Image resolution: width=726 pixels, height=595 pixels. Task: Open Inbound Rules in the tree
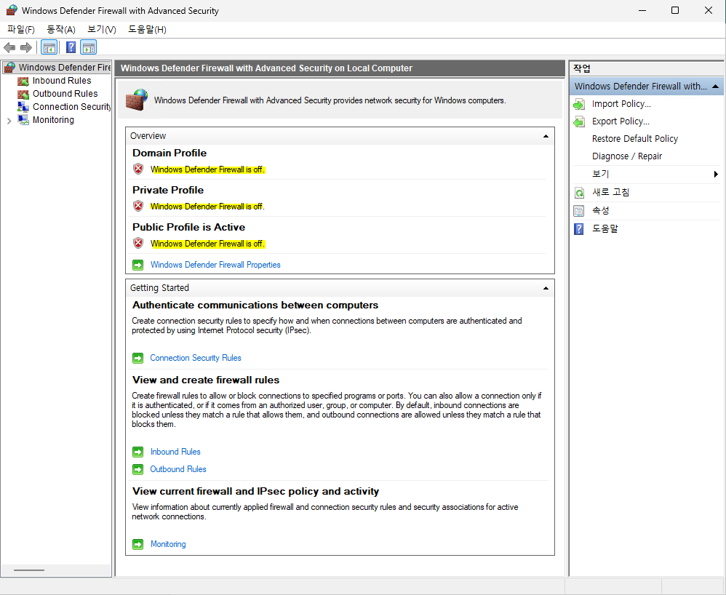62,81
